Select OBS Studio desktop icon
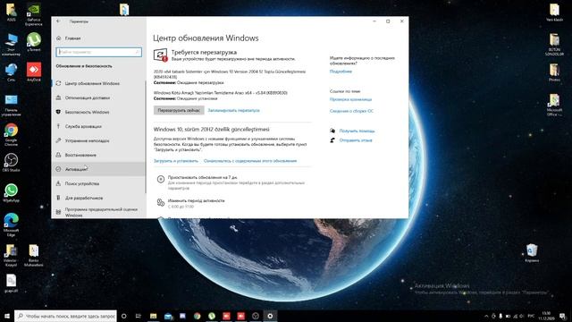The width and height of the screenshot is (572, 322). [x=11, y=163]
